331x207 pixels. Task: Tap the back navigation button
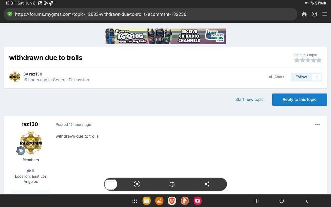click(x=307, y=201)
